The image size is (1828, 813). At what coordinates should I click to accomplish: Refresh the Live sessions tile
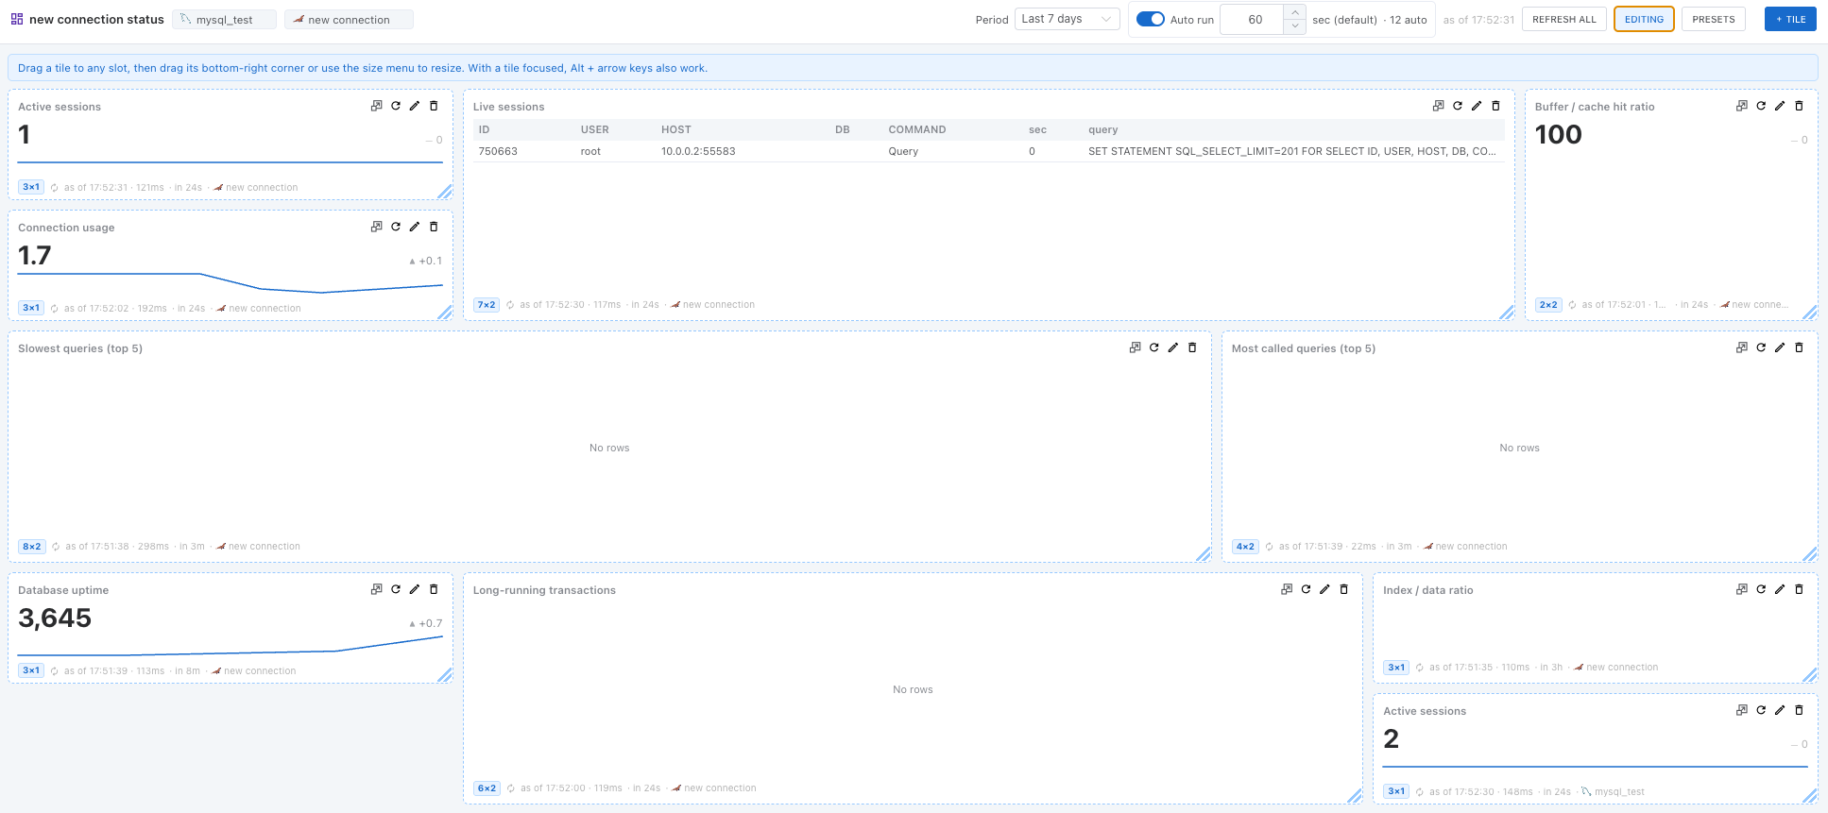point(1458,106)
